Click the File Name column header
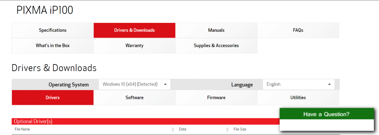Screen dimensions: 379x135 [22, 129]
